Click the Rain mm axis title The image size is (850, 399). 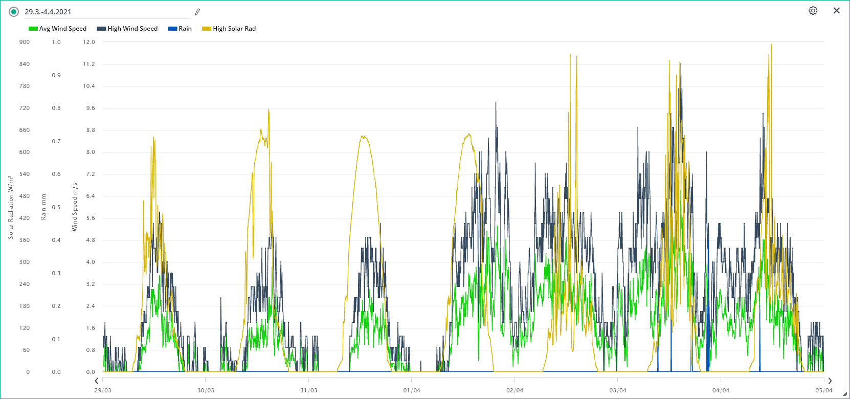click(x=43, y=207)
